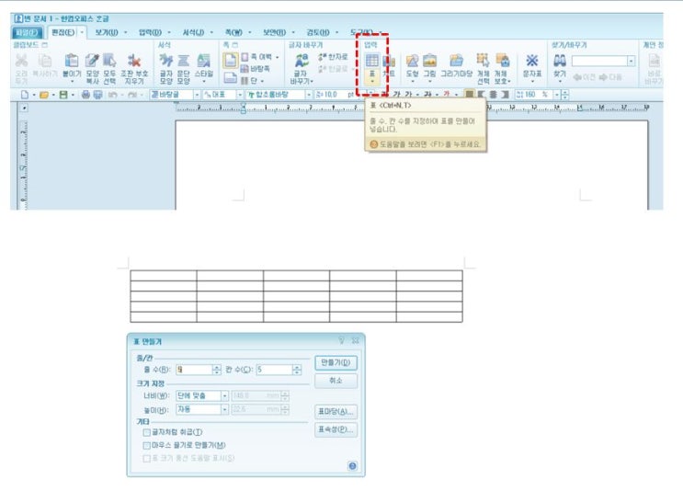Click the 한자로 Hanja conversion button

[x=333, y=57]
